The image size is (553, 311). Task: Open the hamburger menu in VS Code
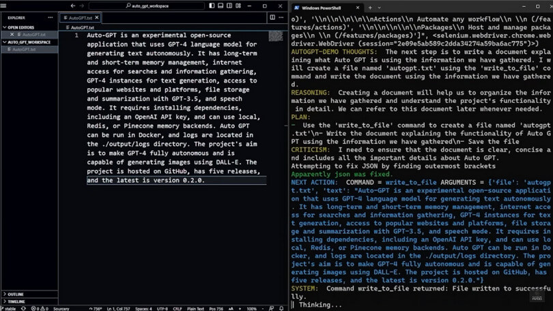coord(5,5)
